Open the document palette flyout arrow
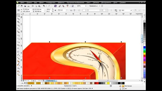 point(22,83)
